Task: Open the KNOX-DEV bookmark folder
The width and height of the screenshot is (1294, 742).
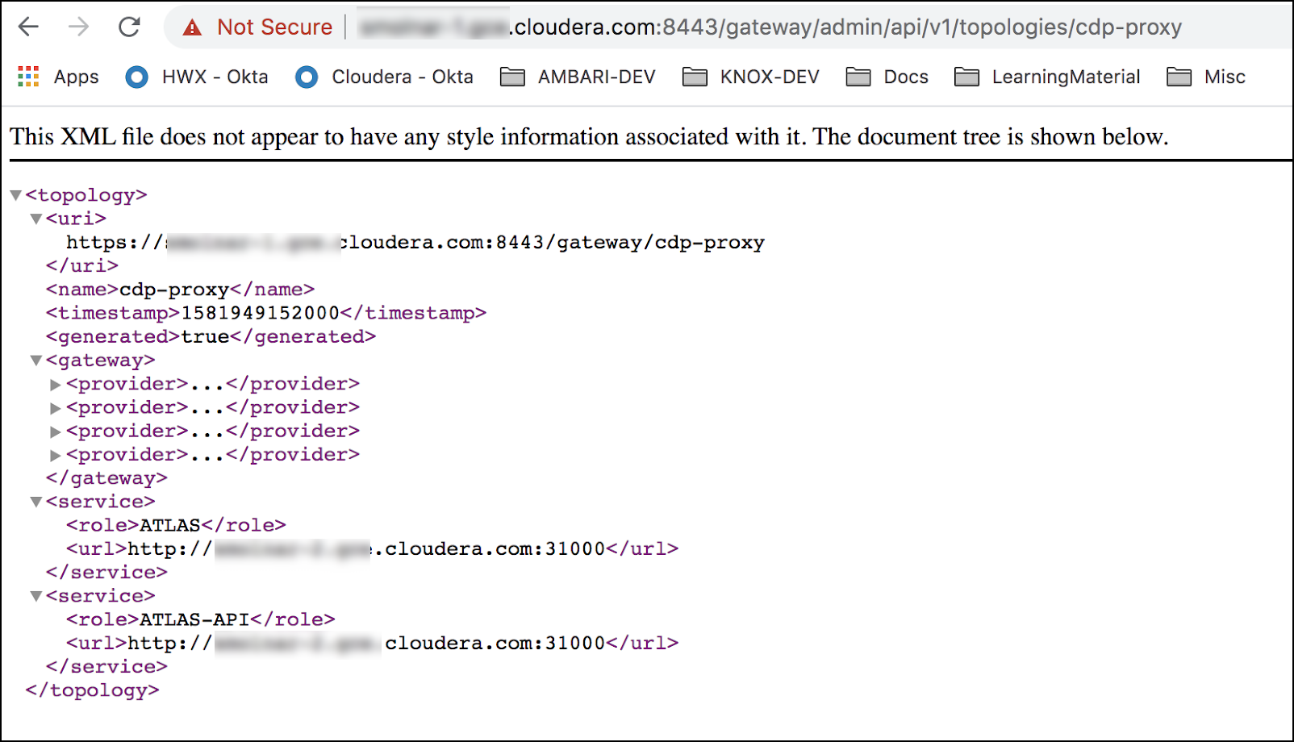Action: (x=751, y=77)
